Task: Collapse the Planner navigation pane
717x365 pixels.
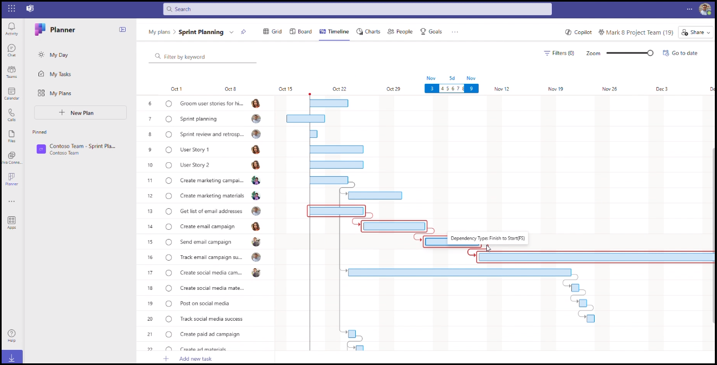Action: click(x=122, y=30)
